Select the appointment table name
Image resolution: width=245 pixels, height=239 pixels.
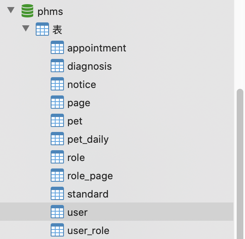(97, 48)
